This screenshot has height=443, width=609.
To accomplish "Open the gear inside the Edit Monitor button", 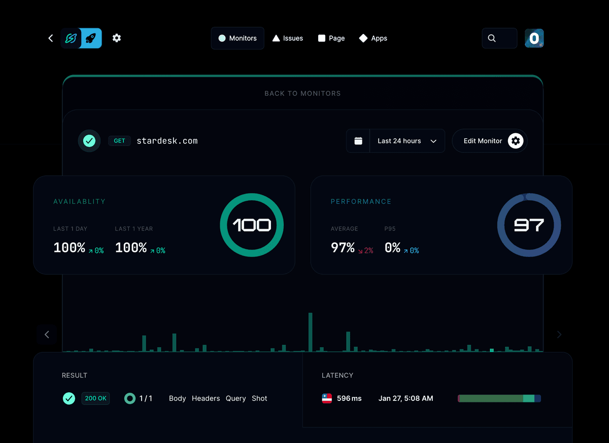I will [x=516, y=141].
